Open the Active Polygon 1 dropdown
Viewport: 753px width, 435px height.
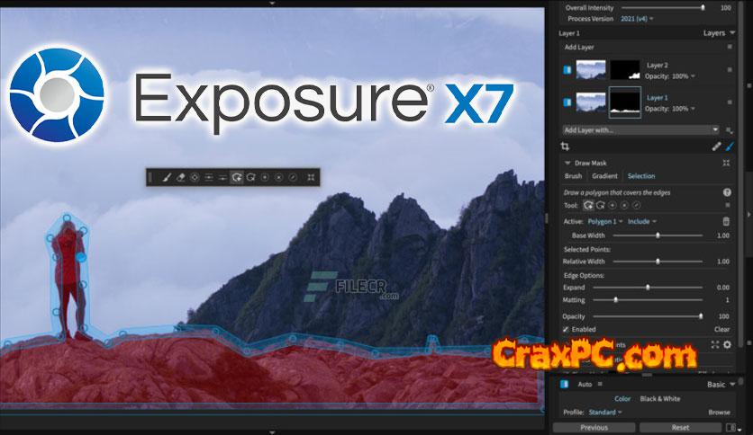[x=605, y=221]
